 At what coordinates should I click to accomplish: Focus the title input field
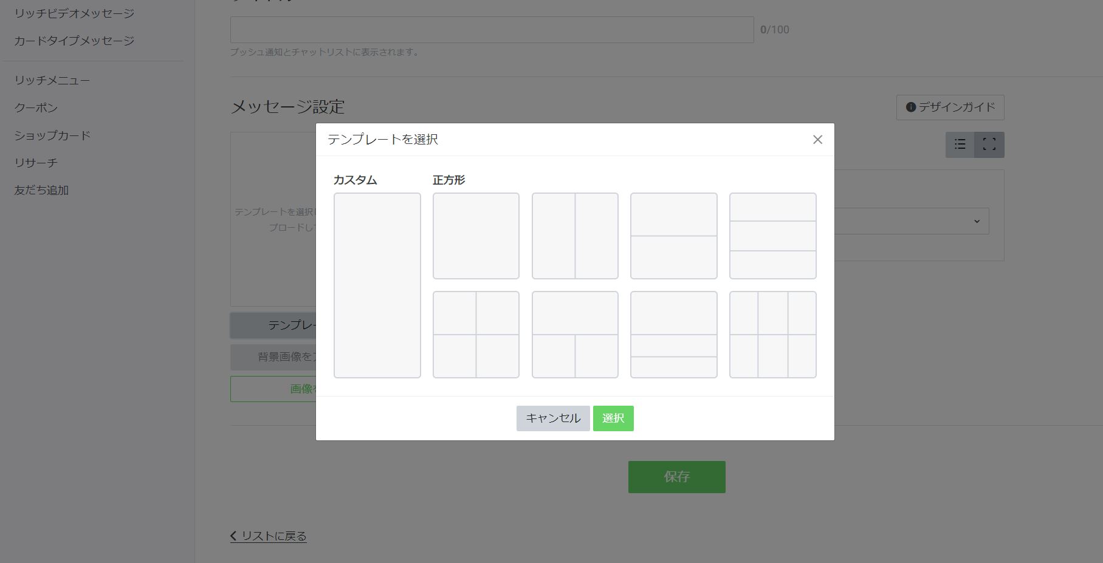pos(492,30)
